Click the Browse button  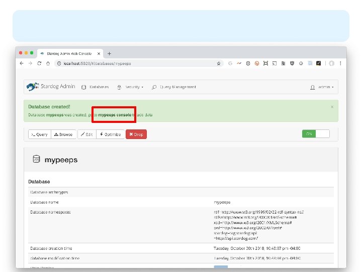(63, 134)
